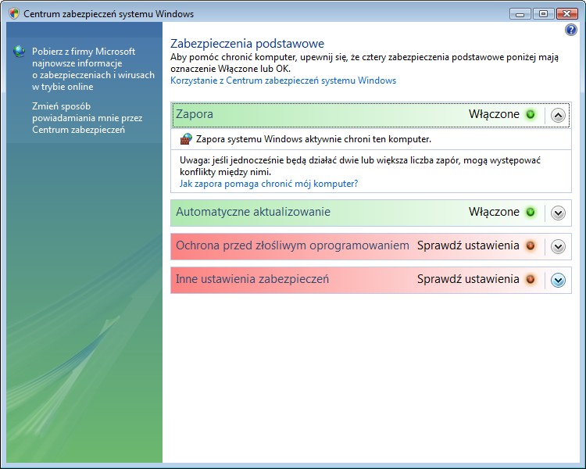586x469 pixels.
Task: Click red status light in Ochrona przed złośliwym oprogramowaniem row
Action: click(531, 246)
